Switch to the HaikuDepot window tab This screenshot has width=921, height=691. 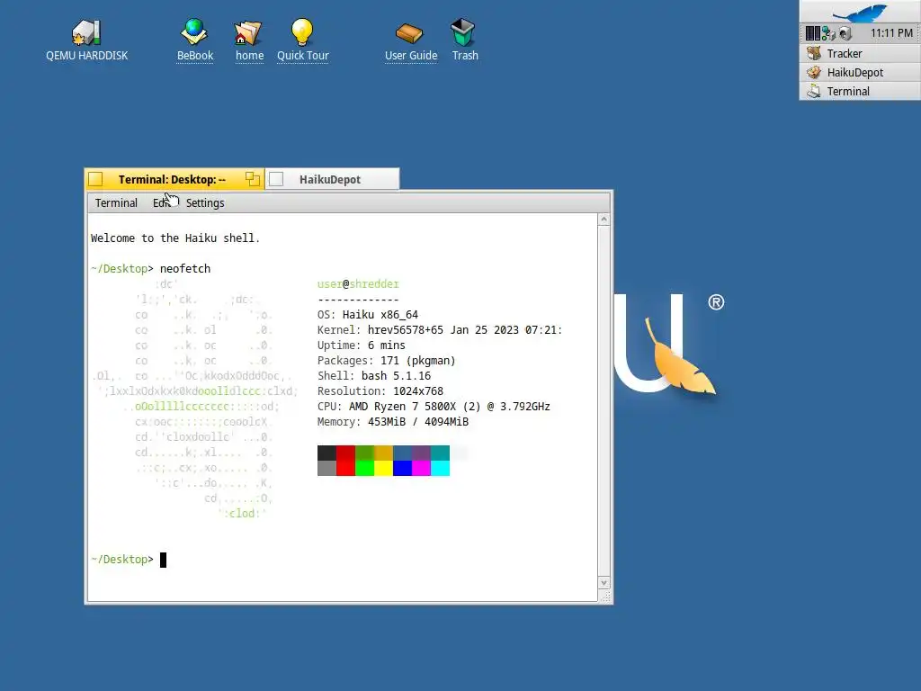(x=330, y=180)
